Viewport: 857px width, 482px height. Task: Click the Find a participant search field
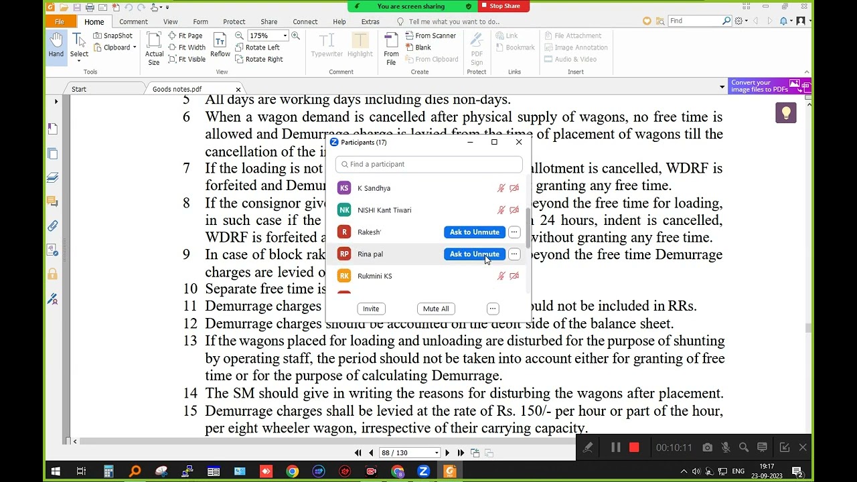click(x=429, y=164)
